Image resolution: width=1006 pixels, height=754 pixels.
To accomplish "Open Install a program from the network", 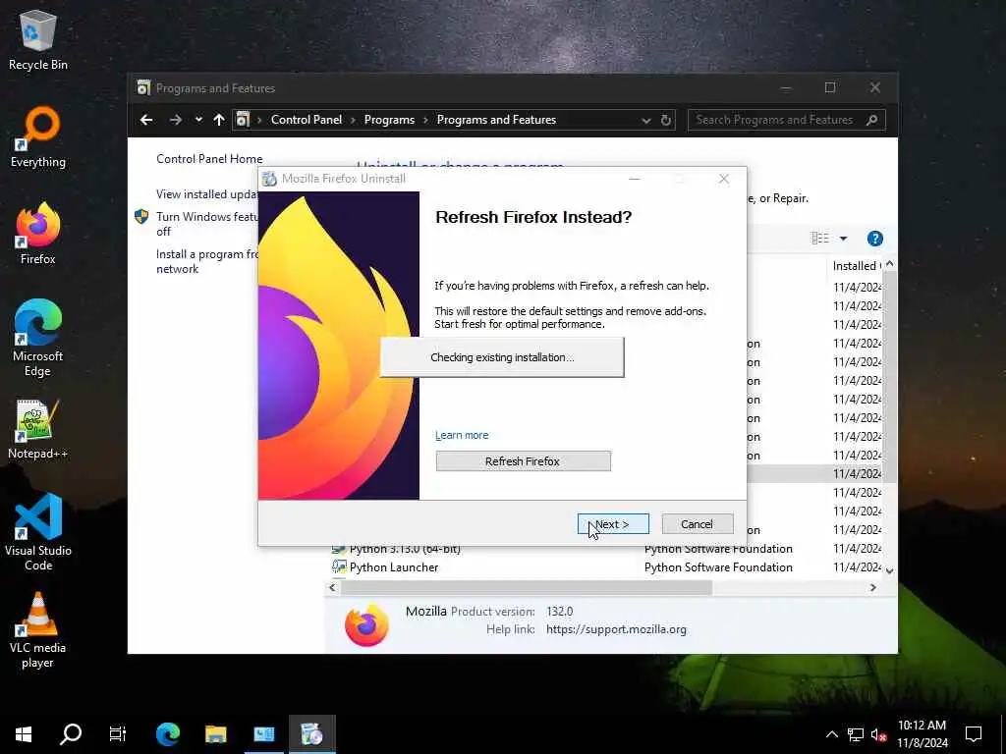I will click(x=207, y=261).
